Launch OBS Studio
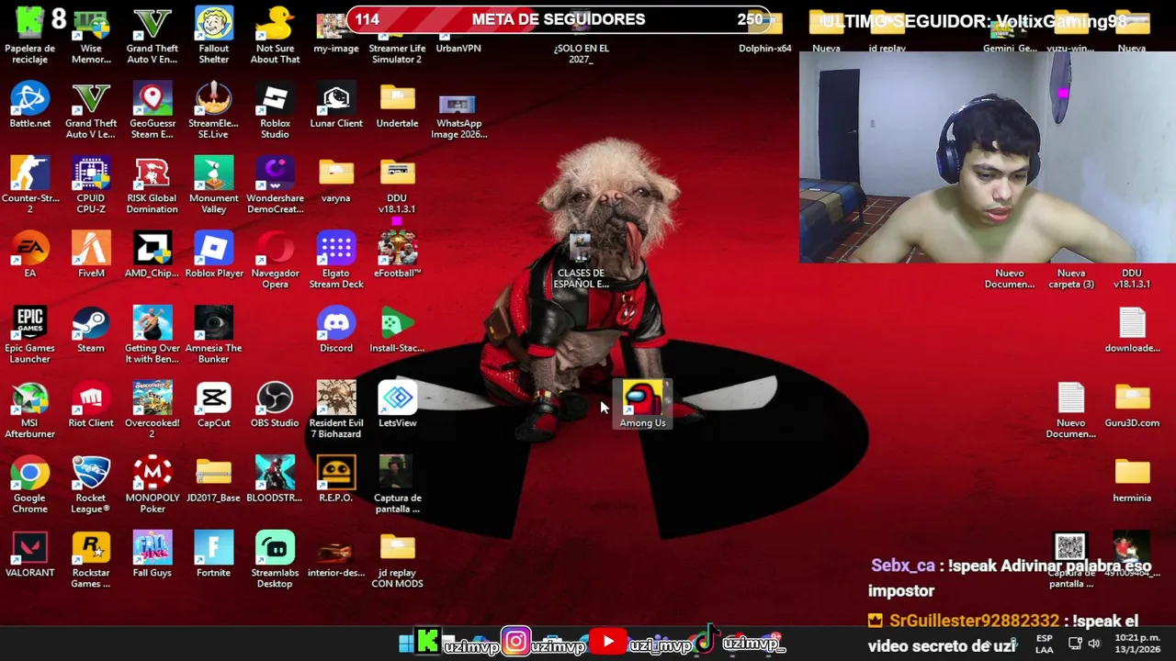1176x661 pixels. pos(275,405)
